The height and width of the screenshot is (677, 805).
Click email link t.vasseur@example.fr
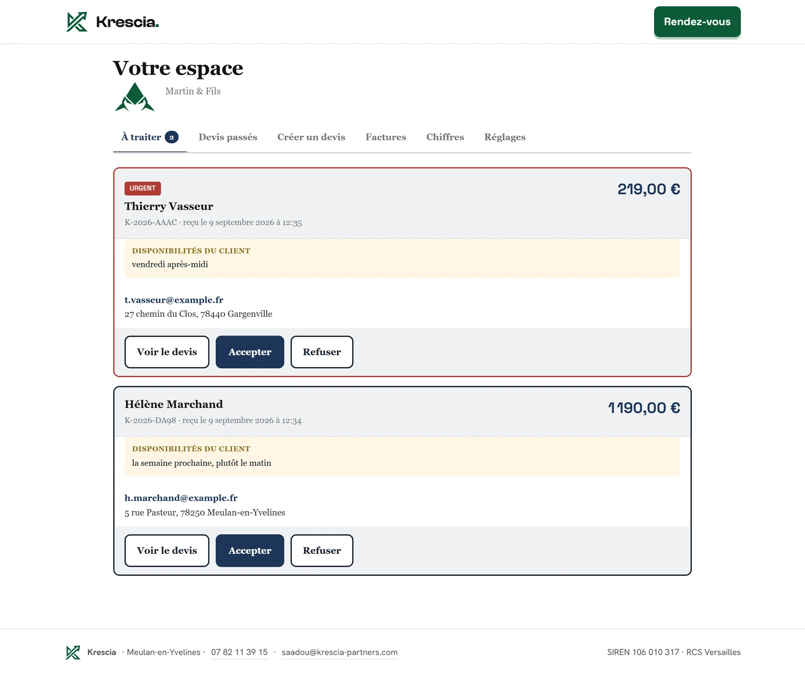[174, 300]
